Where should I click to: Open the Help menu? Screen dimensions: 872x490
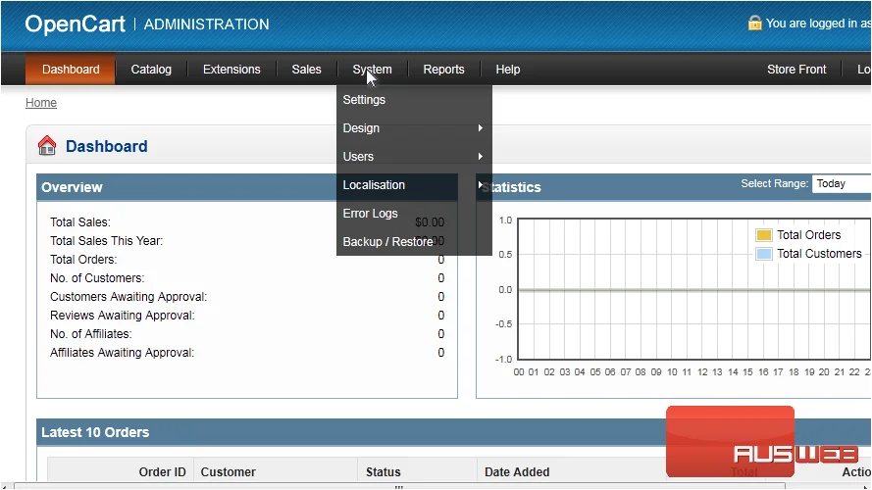pos(508,70)
